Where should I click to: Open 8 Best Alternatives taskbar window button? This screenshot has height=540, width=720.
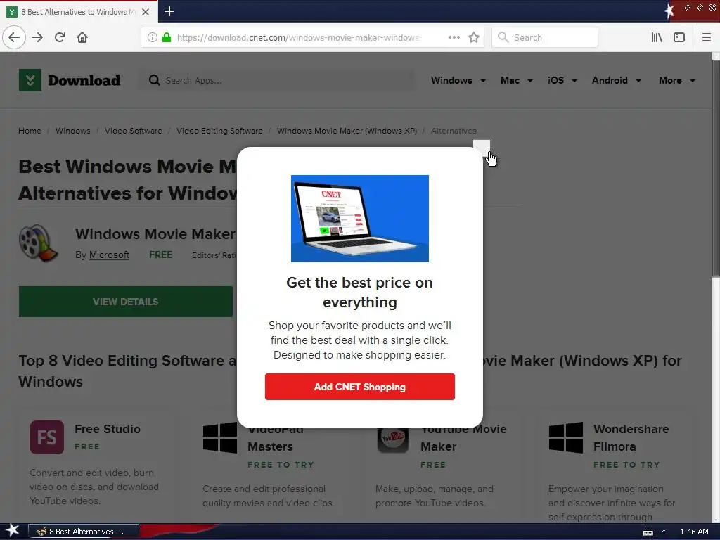pos(84,532)
